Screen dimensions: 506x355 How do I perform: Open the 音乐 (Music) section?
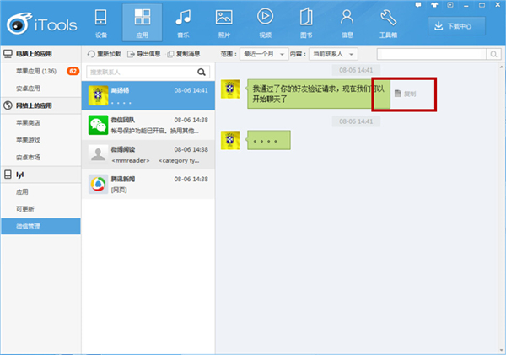pyautogui.click(x=183, y=24)
